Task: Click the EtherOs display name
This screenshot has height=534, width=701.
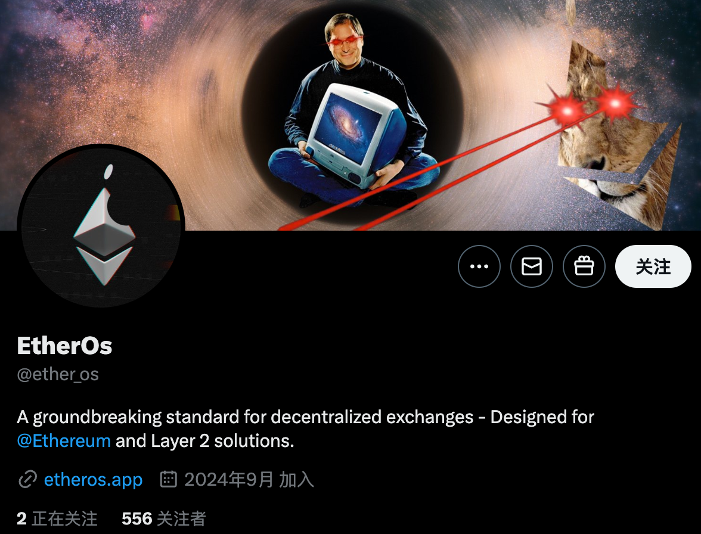Action: pyautogui.click(x=64, y=346)
